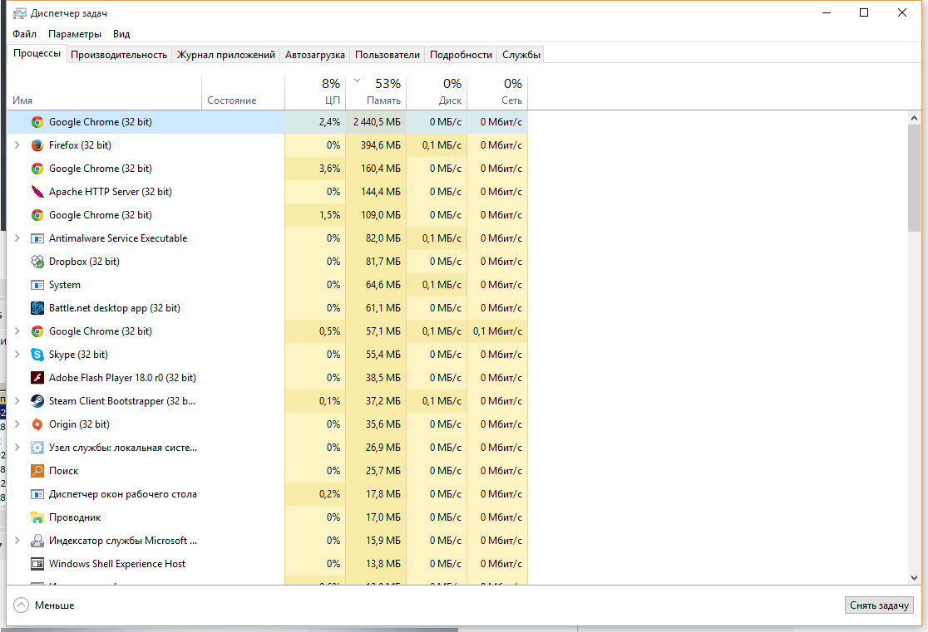928x632 pixels.
Task: Collapse details with the Меньше chevron
Action: coord(22,605)
